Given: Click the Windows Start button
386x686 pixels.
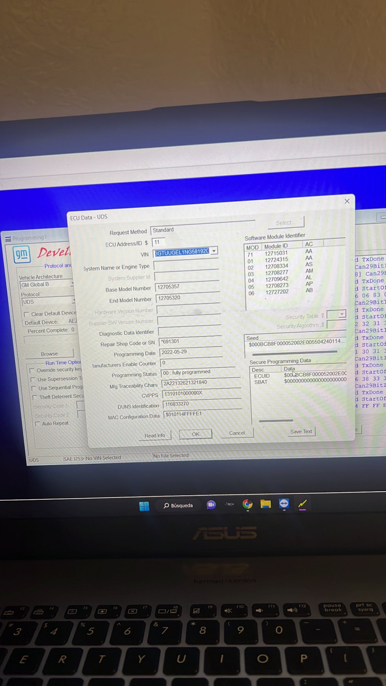Looking at the screenshot, I should [144, 506].
